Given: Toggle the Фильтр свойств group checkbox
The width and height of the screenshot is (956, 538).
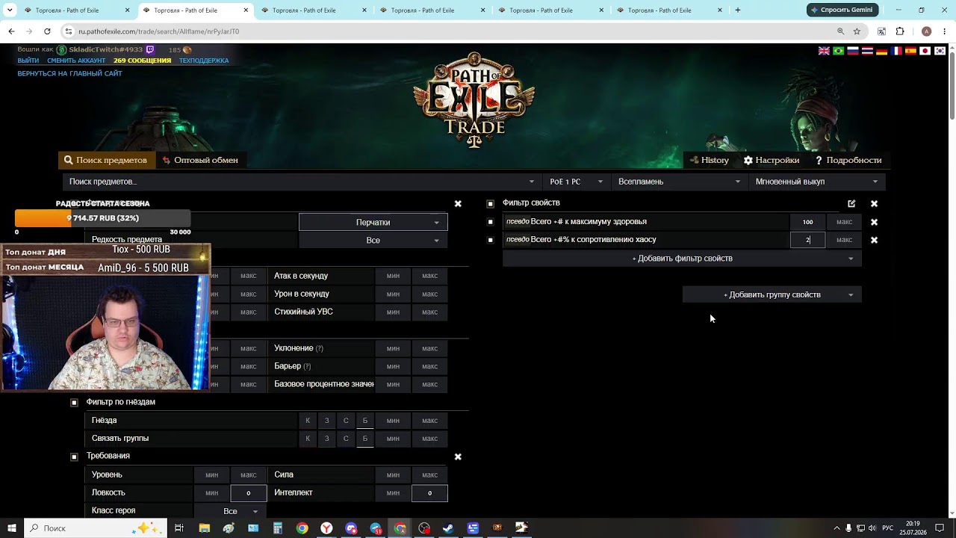Looking at the screenshot, I should 491,203.
